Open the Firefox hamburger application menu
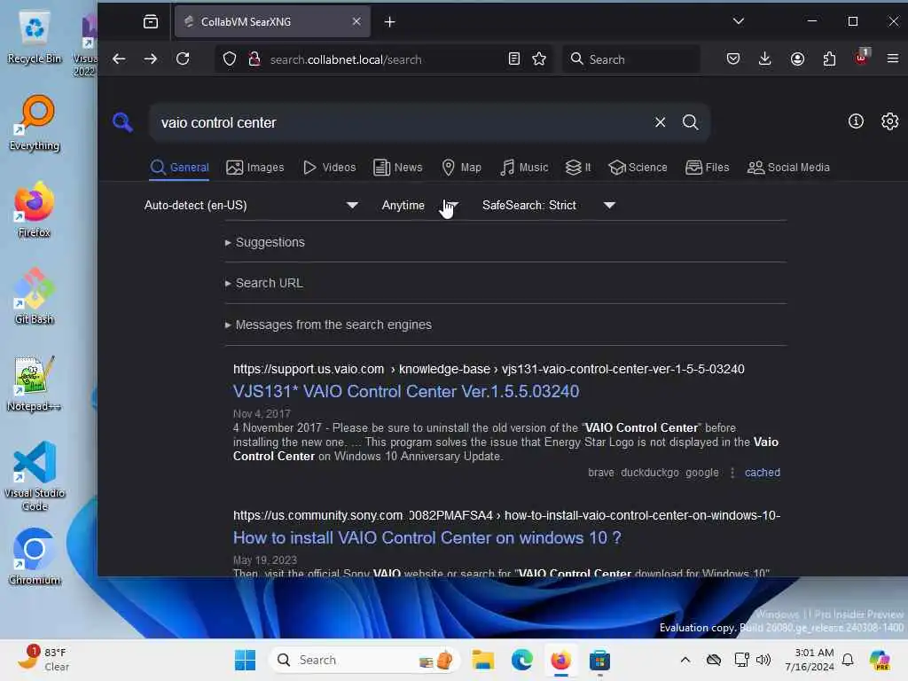 click(x=892, y=59)
